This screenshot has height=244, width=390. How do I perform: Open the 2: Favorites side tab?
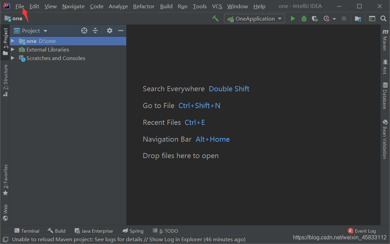tap(5, 180)
